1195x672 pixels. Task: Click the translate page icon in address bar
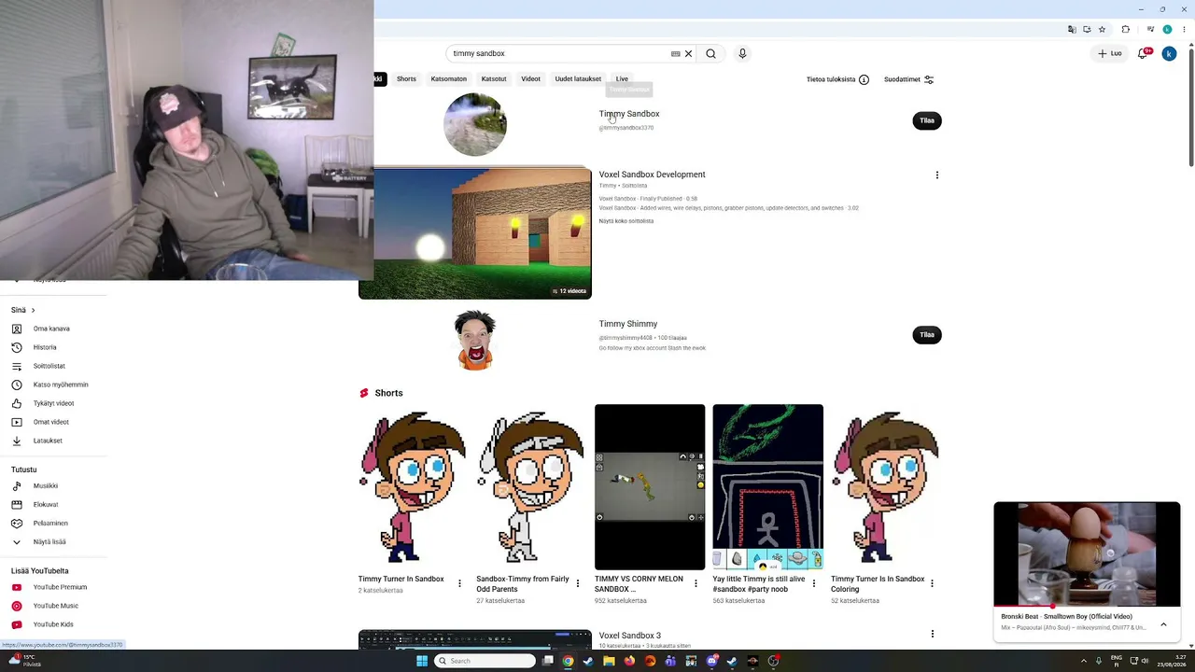[1072, 29]
